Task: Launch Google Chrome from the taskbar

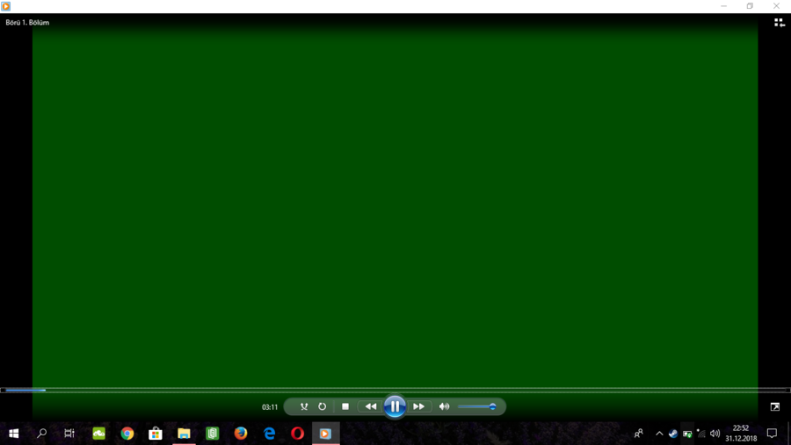Action: pos(127,434)
